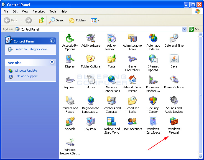The height and width of the screenshot is (160, 204).
Task: Open the Speech settings icon
Action: pos(70,122)
